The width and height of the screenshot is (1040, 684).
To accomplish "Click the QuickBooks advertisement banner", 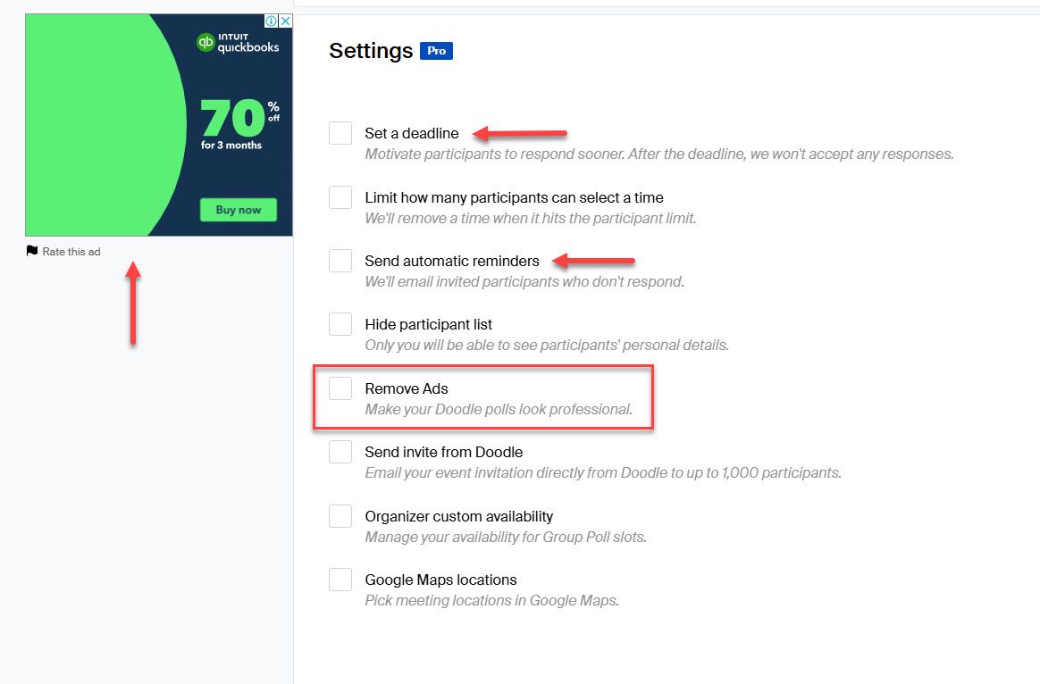I will tap(158, 125).
